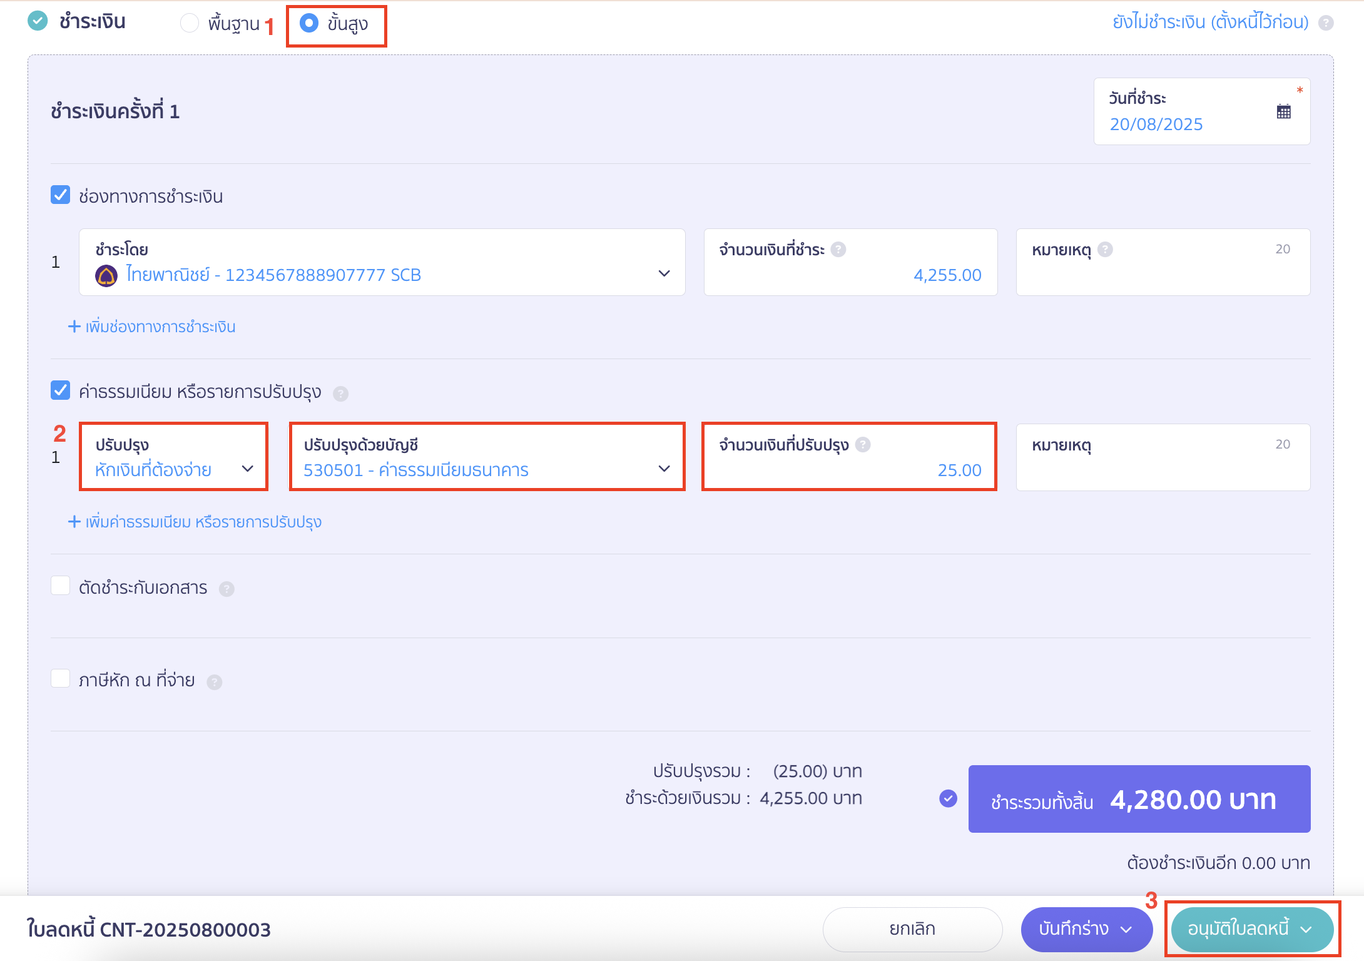Click the จำนวนเงินที่ปรับปรุง amount field 25.00
Screen dimensions: 1364x961
click(x=850, y=457)
